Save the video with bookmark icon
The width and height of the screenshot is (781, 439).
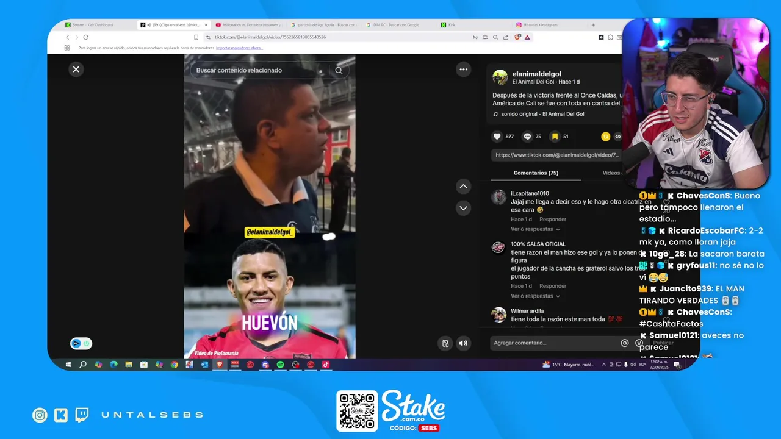pos(555,137)
